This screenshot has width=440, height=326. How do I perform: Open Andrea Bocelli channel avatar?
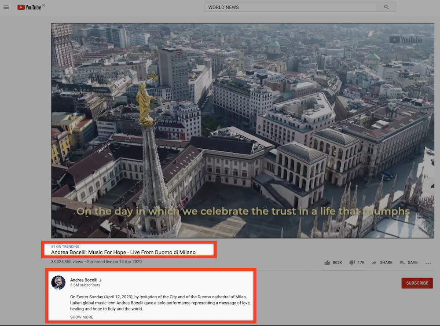59,282
